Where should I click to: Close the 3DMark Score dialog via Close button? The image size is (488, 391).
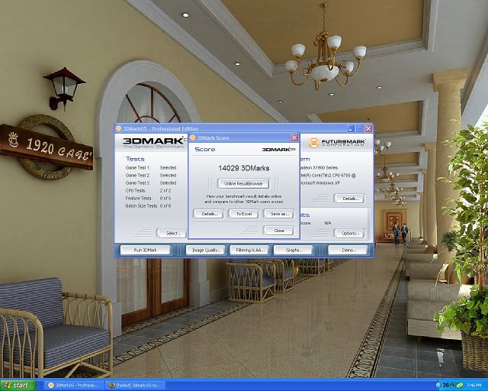coord(278,231)
